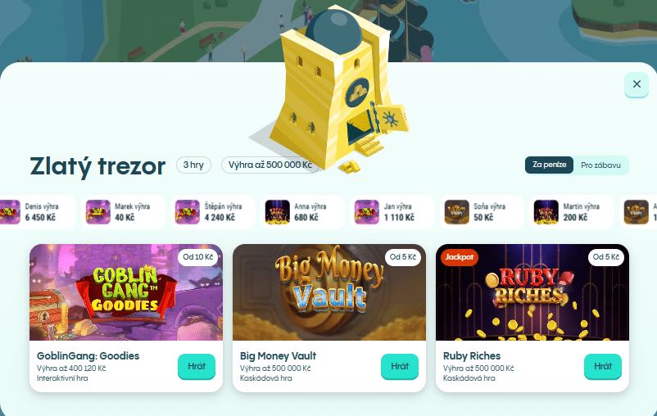
Task: Click the game icon in Soňa's win
Action: (x=457, y=212)
